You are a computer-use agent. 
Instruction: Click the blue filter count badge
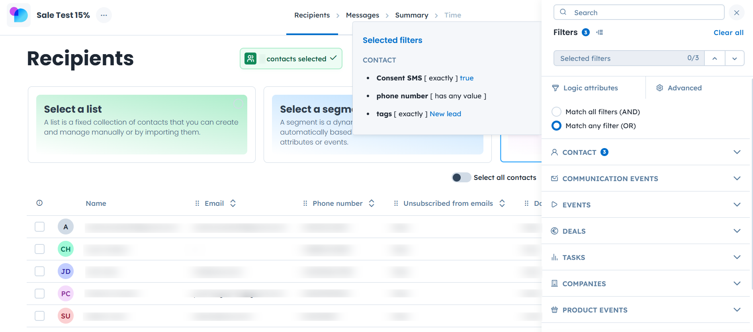click(586, 32)
